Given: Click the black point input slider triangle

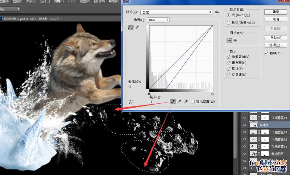Looking at the screenshot, I should (149, 93).
